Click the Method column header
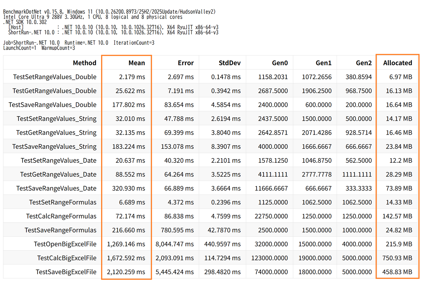Viewport: 422px width, 282px height. pos(85,63)
